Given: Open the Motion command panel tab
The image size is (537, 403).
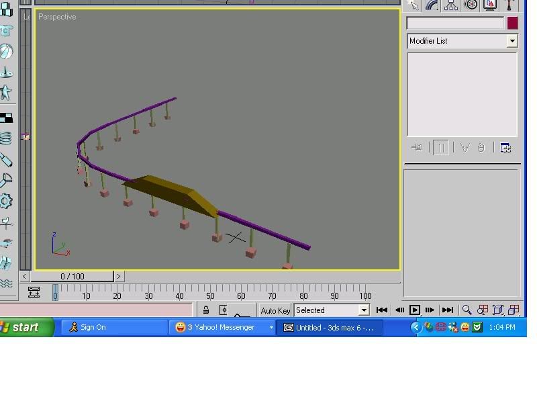Looking at the screenshot, I should pyautogui.click(x=471, y=5).
